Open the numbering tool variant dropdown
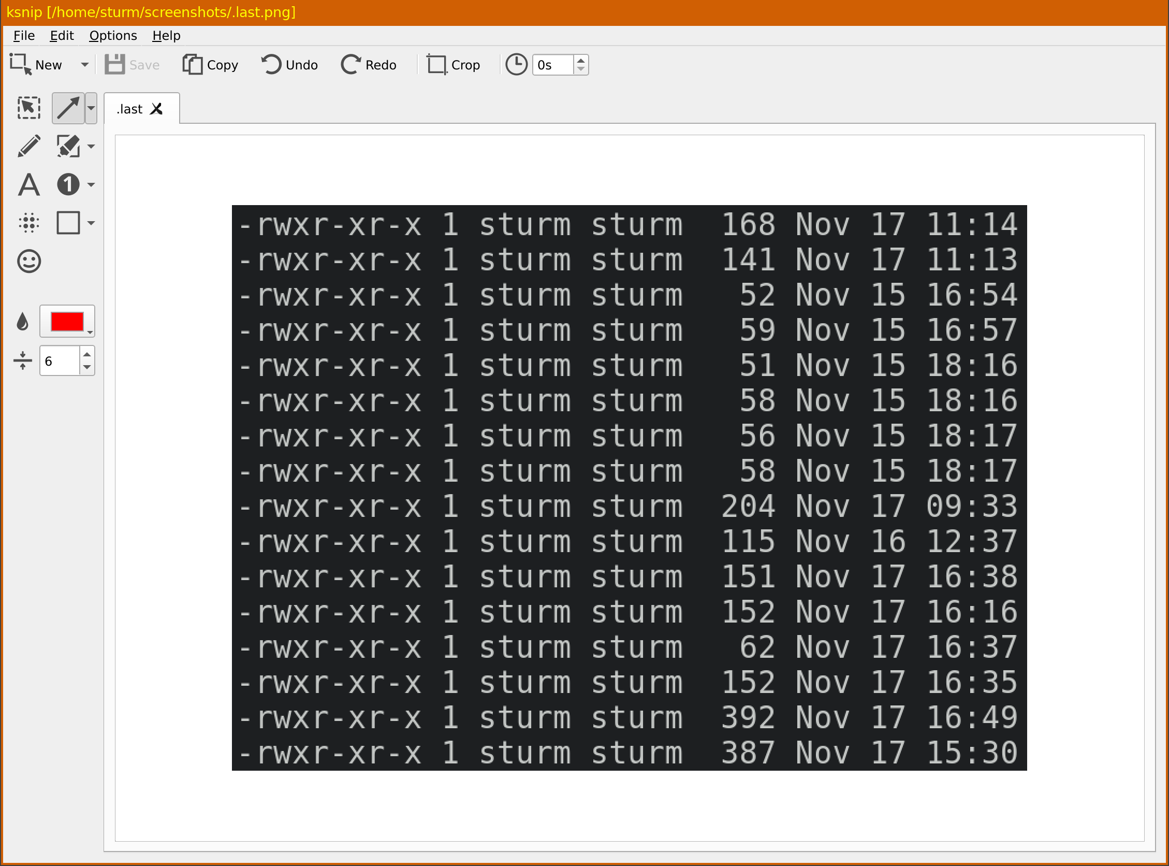The height and width of the screenshot is (866, 1169). pyautogui.click(x=91, y=184)
